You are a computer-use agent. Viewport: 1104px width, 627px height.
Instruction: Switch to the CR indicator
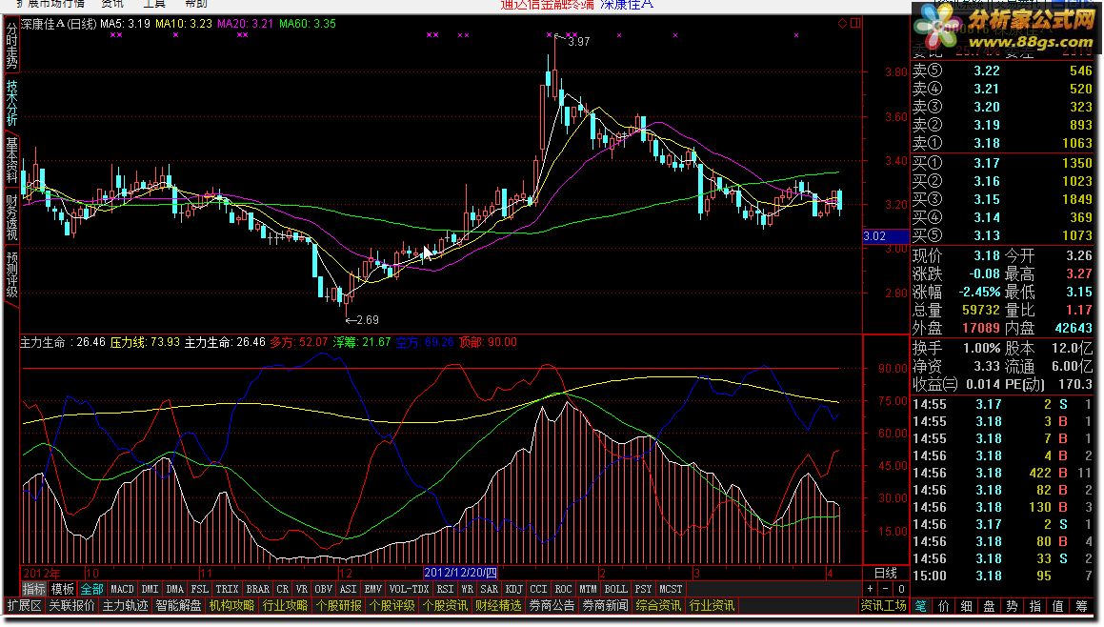[x=282, y=589]
